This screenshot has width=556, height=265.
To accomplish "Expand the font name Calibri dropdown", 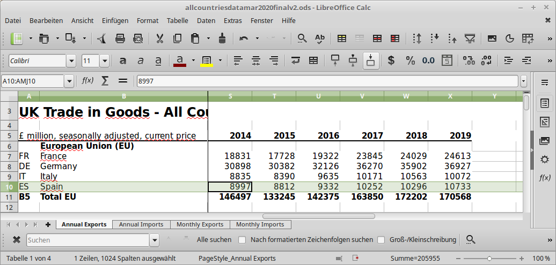I will pyautogui.click(x=72, y=61).
